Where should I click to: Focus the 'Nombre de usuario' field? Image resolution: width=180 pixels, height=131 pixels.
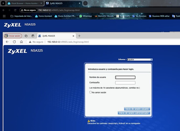click(x=125, y=77)
